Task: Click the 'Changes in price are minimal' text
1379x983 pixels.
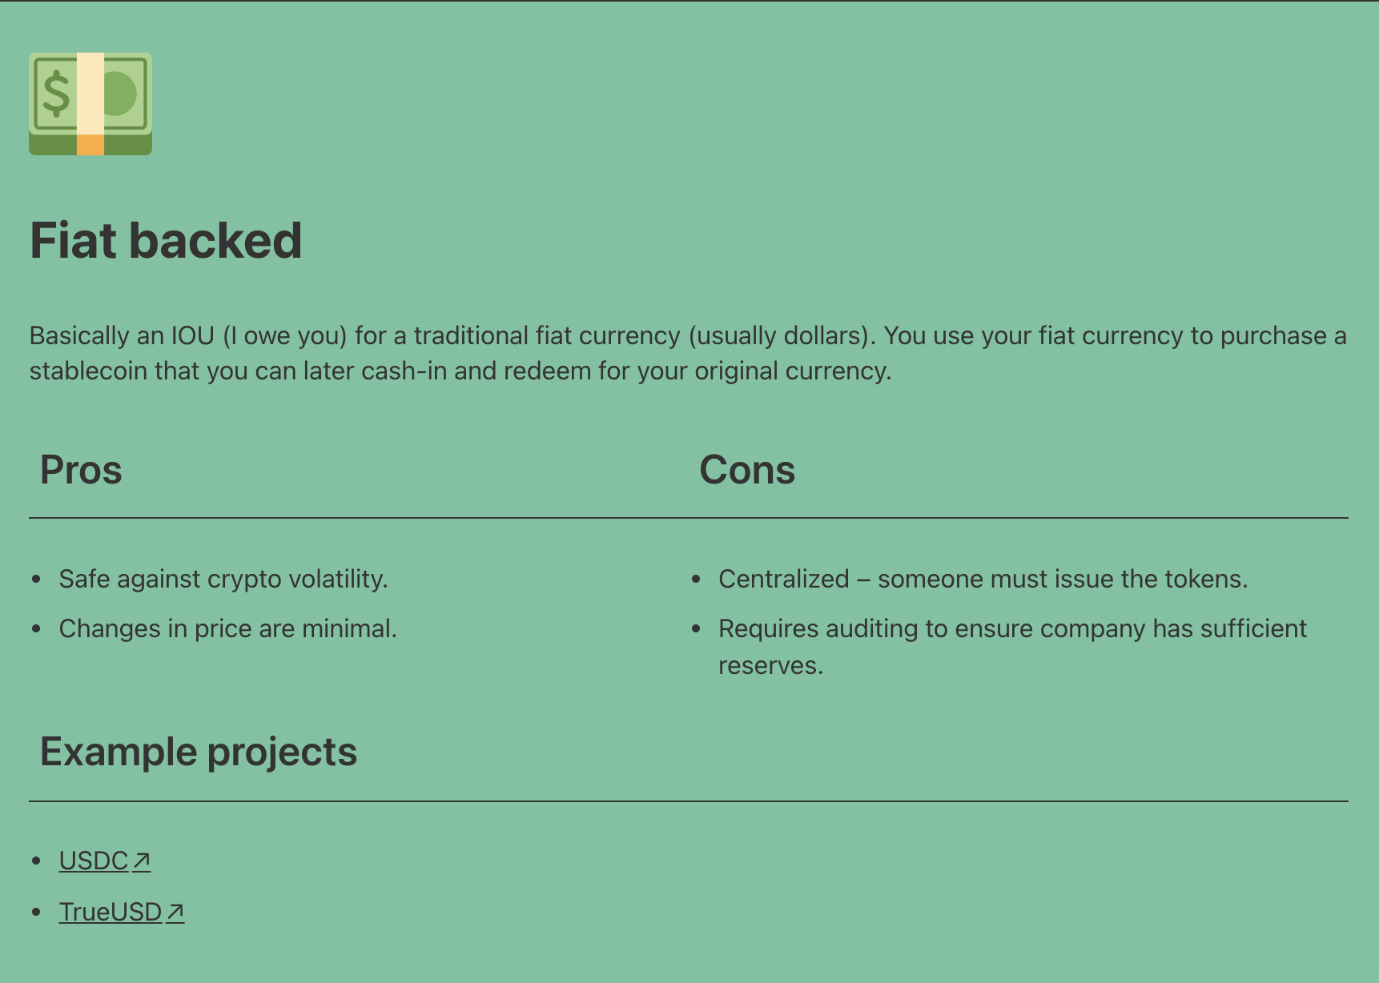Action: pyautogui.click(x=228, y=629)
